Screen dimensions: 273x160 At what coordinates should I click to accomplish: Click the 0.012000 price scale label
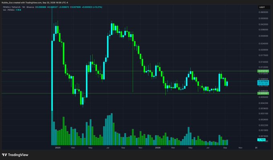[263, 67]
